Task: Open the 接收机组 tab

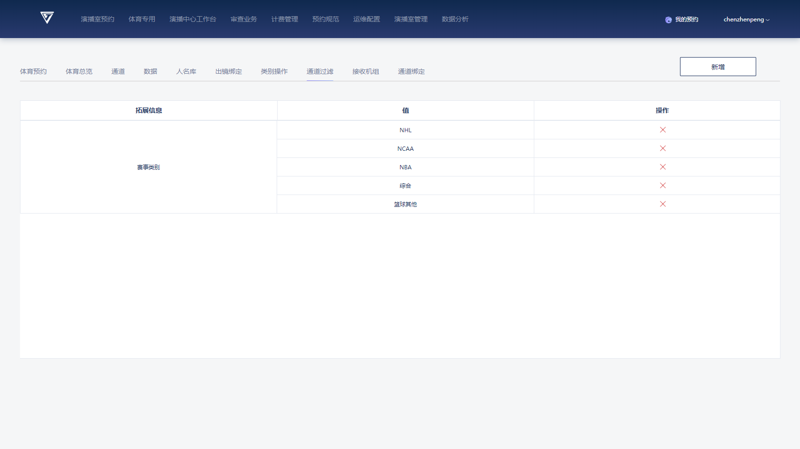Action: (x=366, y=71)
